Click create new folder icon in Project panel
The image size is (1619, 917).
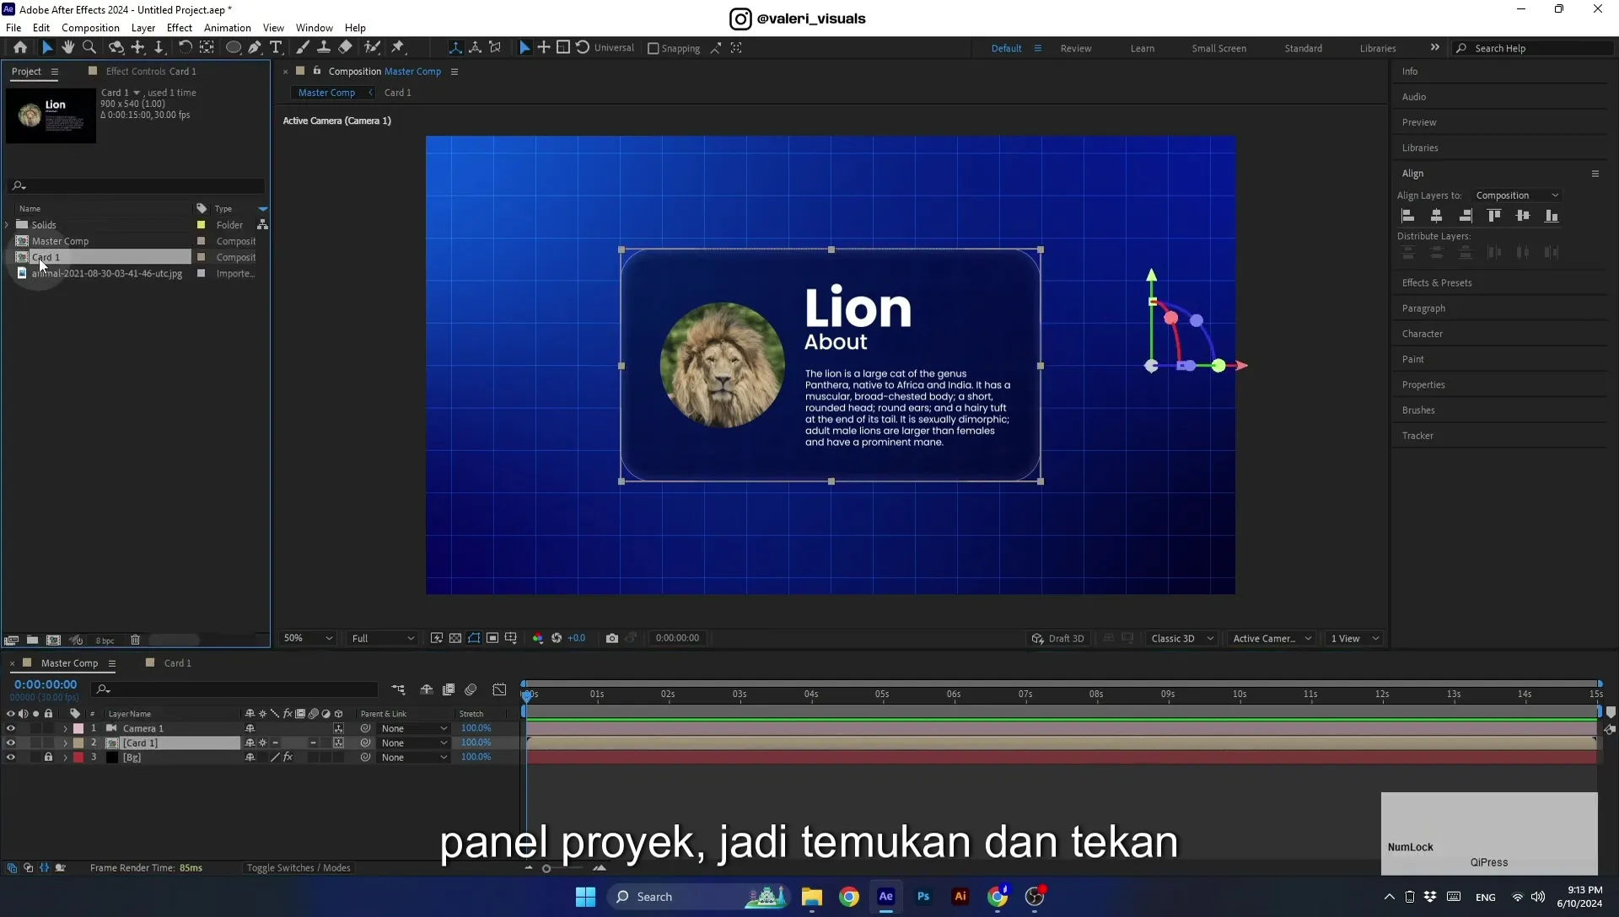point(32,641)
